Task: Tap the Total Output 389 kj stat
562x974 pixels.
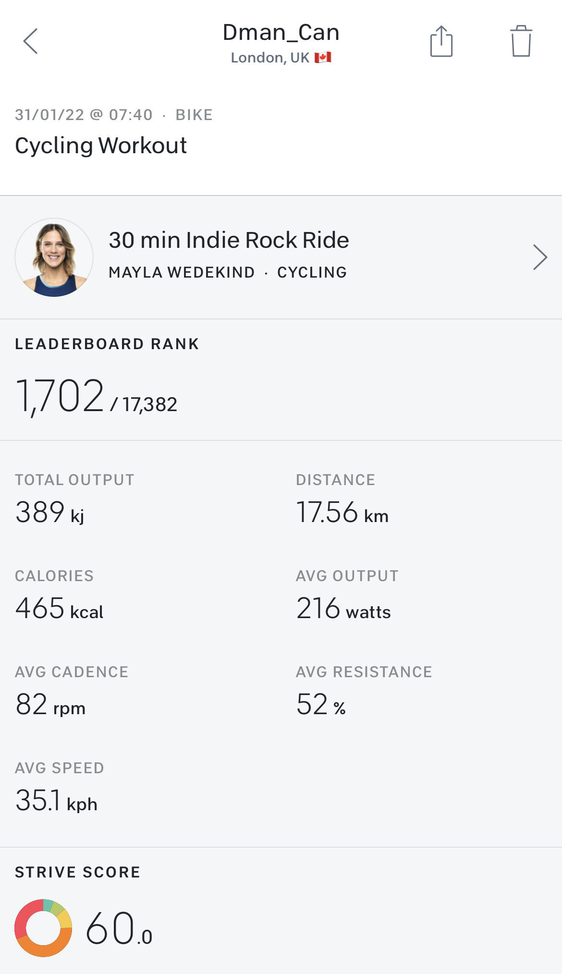Action: 50,512
